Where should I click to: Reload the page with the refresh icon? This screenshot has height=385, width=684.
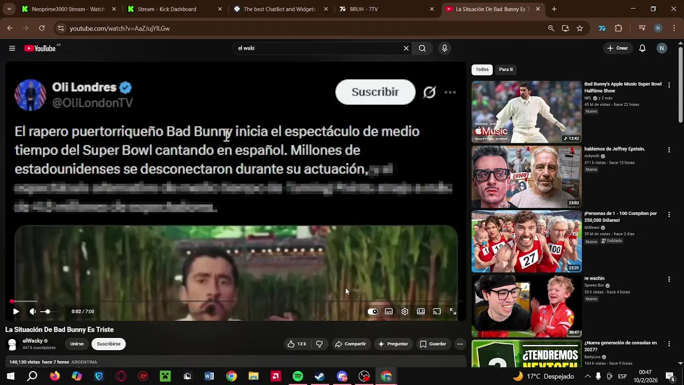pyautogui.click(x=42, y=28)
